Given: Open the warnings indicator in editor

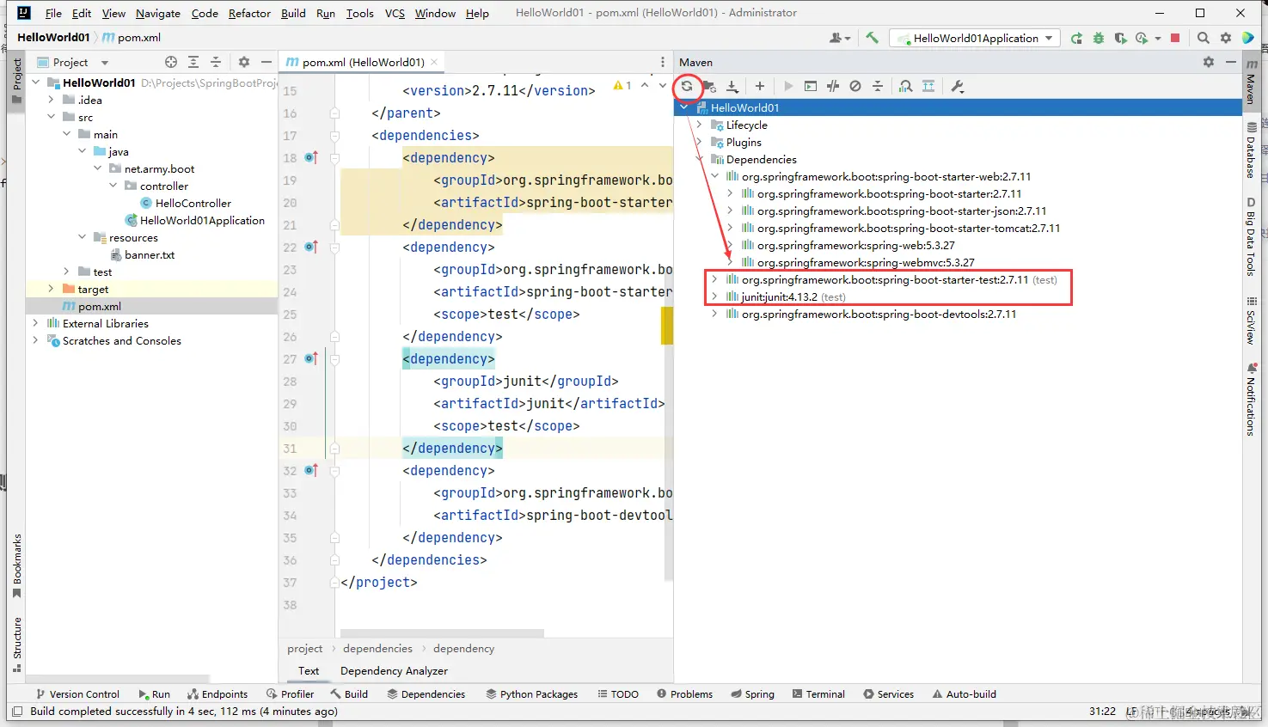Looking at the screenshot, I should click(x=622, y=85).
